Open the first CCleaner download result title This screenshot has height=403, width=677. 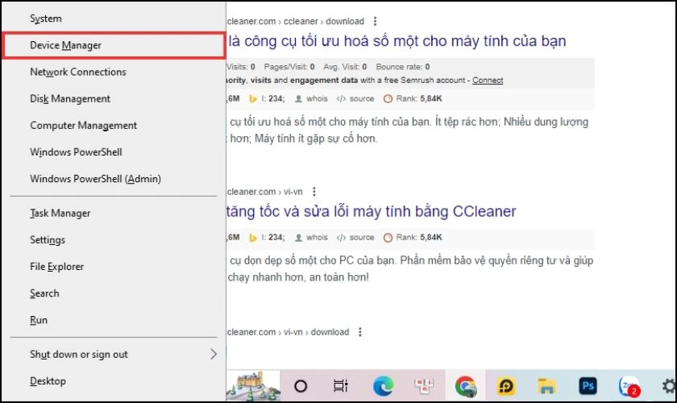(x=397, y=41)
